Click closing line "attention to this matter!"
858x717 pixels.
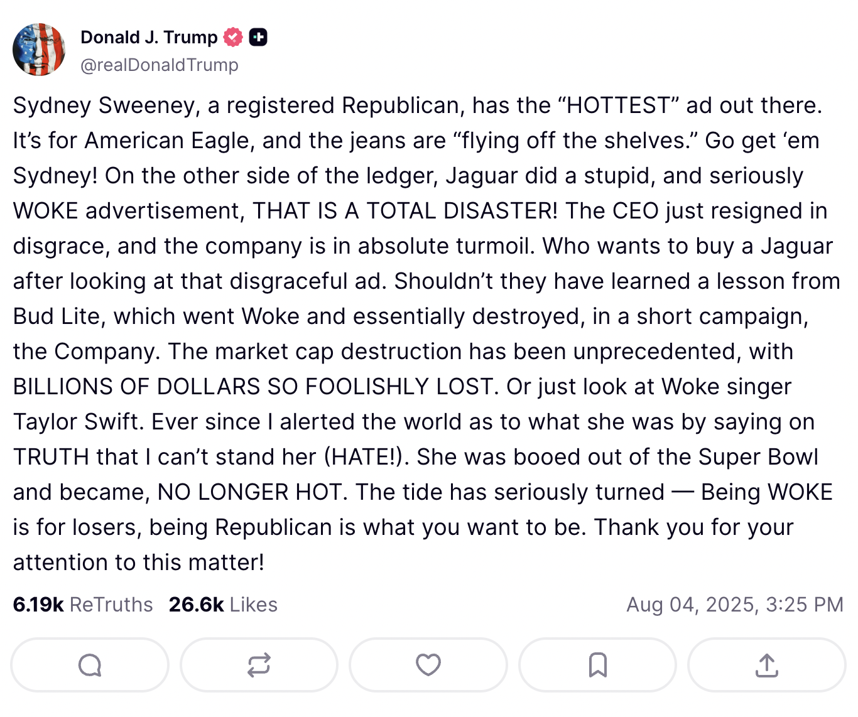139,563
